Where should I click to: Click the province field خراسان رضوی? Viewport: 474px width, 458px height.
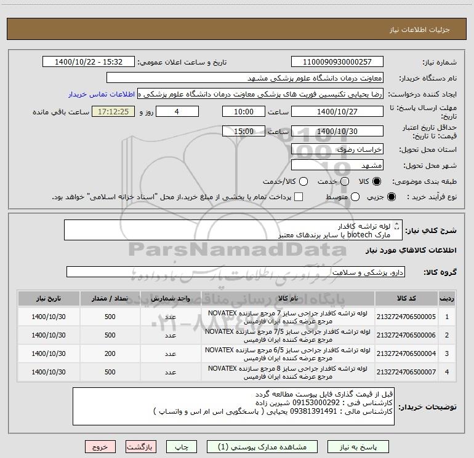pos(337,149)
